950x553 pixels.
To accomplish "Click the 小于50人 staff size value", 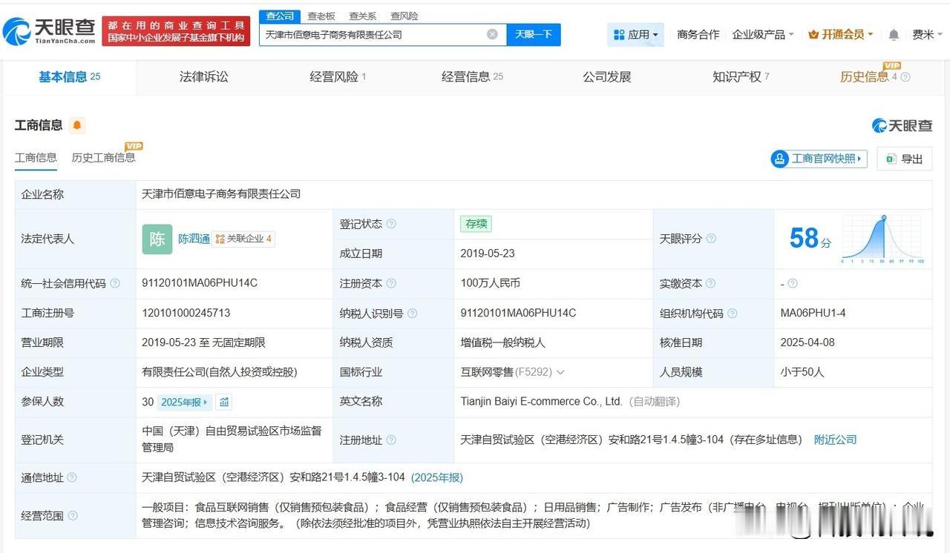I will pyautogui.click(x=802, y=372).
